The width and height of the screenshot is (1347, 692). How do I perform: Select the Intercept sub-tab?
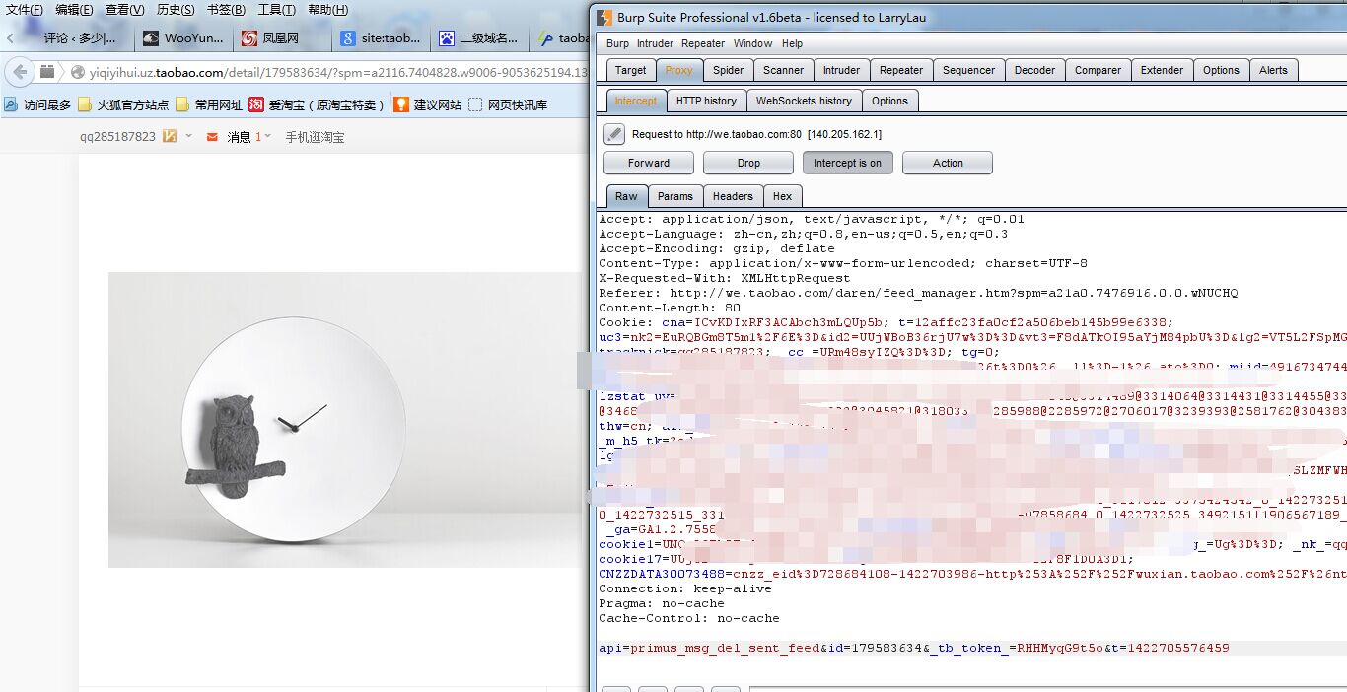click(636, 101)
